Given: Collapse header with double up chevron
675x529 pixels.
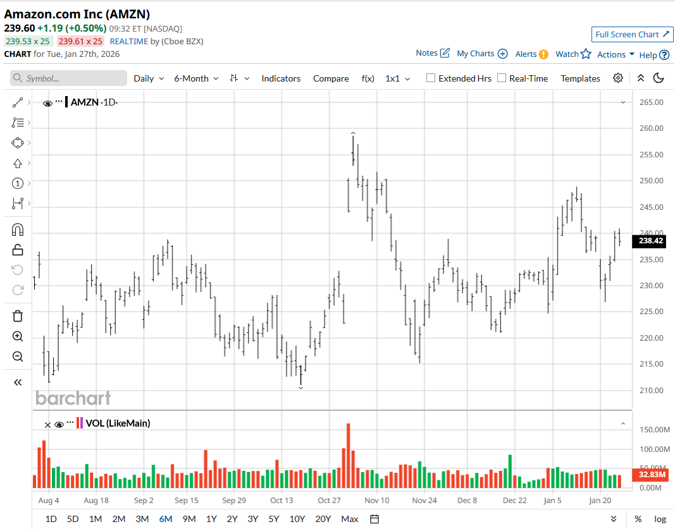Looking at the screenshot, I should [641, 78].
